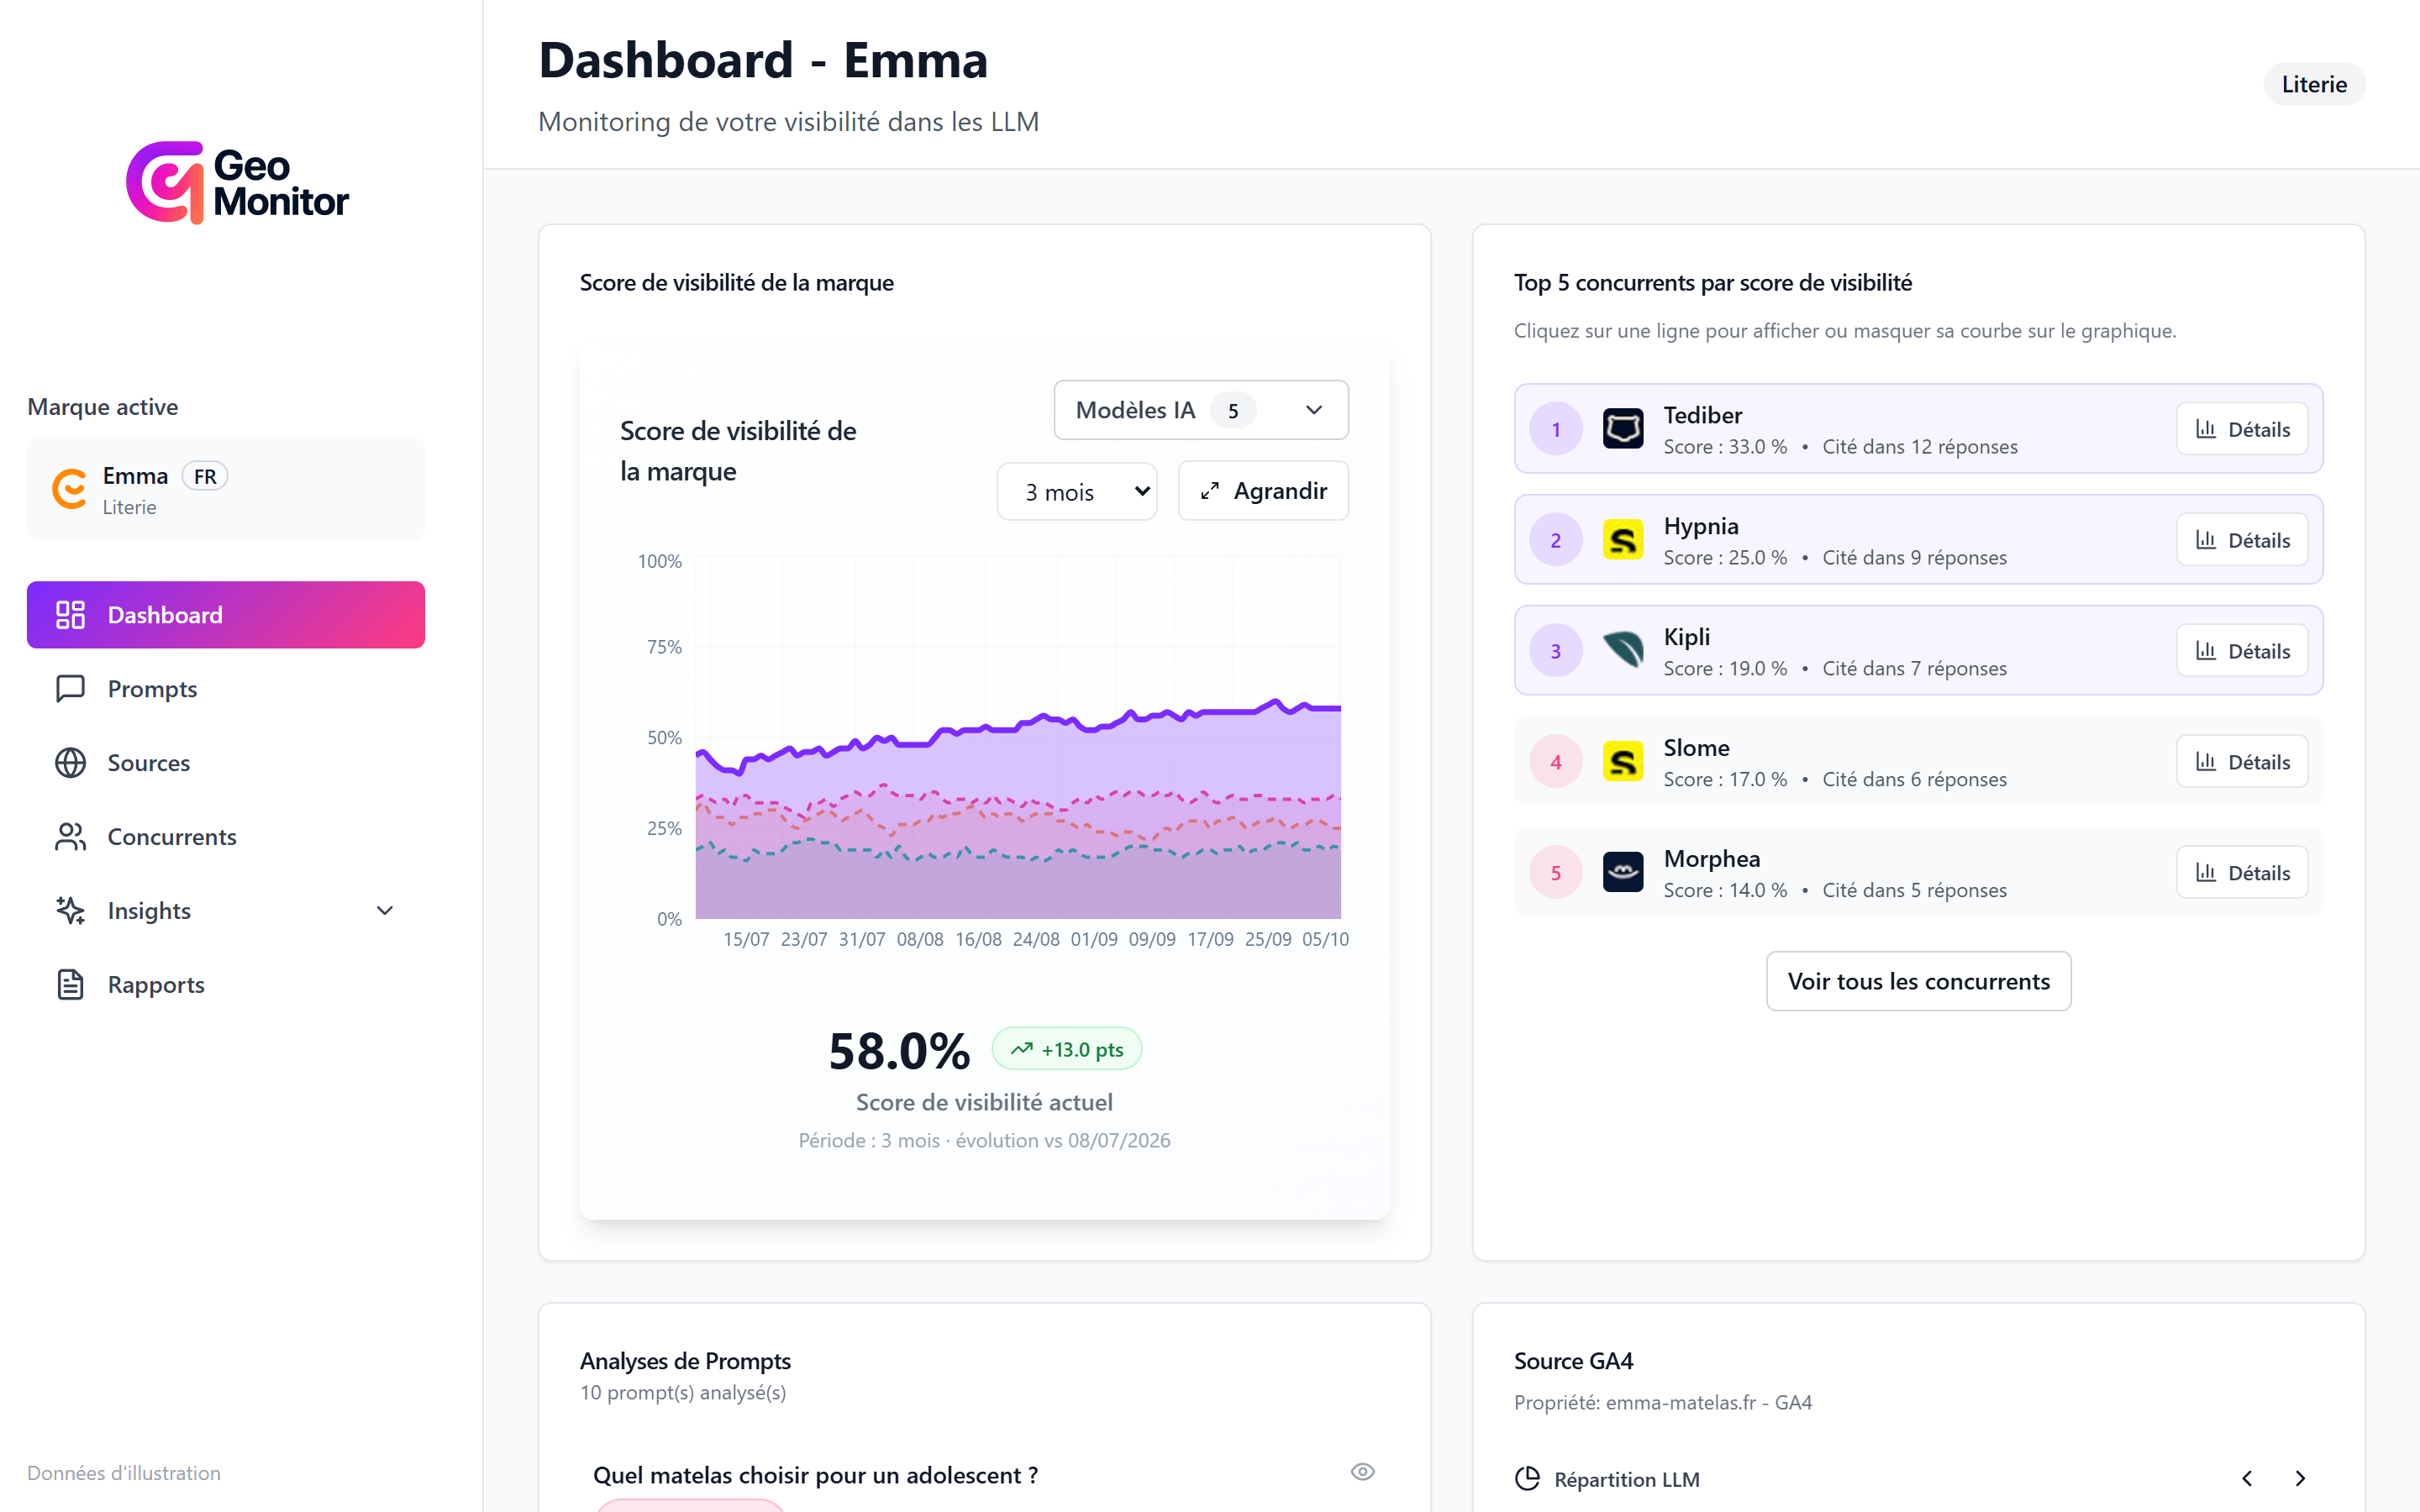Open Détails for Morphea
This screenshot has height=1512, width=2420.
click(x=2242, y=873)
